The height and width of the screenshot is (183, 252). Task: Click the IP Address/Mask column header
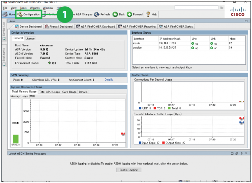click(x=174, y=39)
